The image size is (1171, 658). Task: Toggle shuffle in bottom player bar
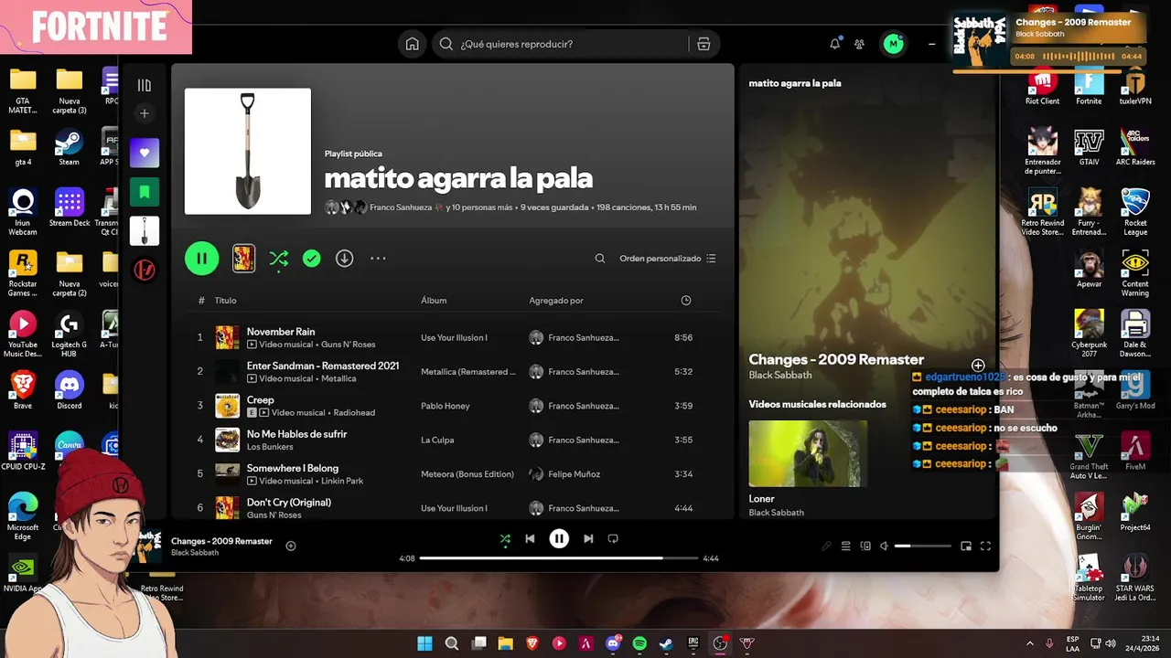click(x=505, y=539)
